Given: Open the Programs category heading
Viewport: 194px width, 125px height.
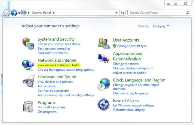Looking at the screenshot, I should tap(47, 103).
